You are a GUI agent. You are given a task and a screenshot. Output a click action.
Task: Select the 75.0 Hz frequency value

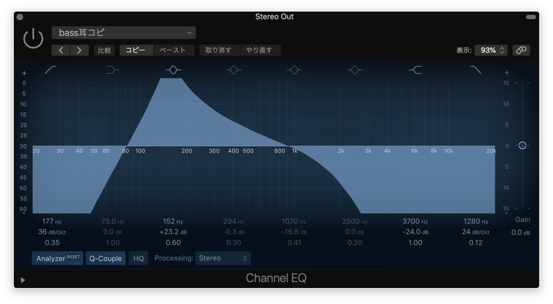coord(112,221)
